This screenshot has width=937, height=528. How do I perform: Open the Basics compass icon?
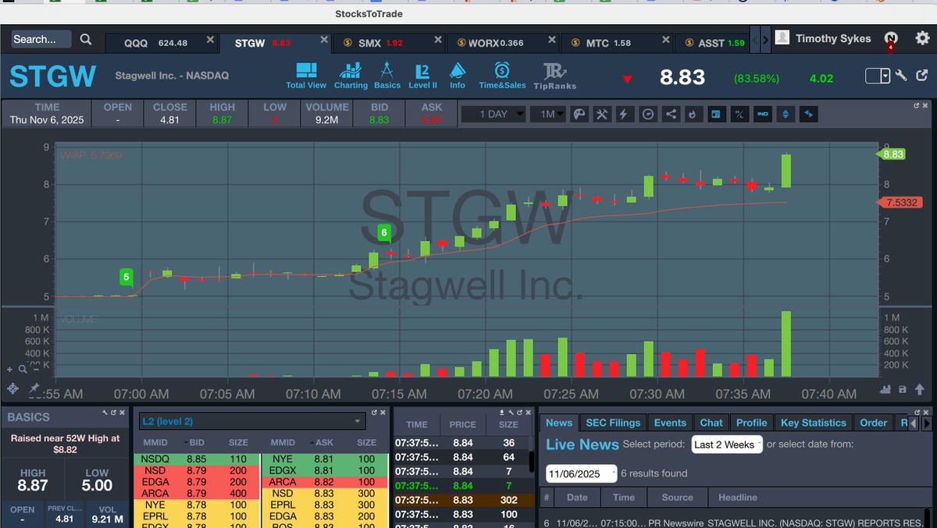[387, 76]
